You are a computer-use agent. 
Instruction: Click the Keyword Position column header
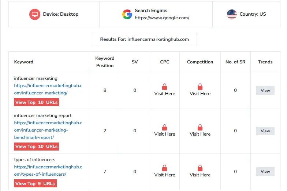click(x=105, y=62)
